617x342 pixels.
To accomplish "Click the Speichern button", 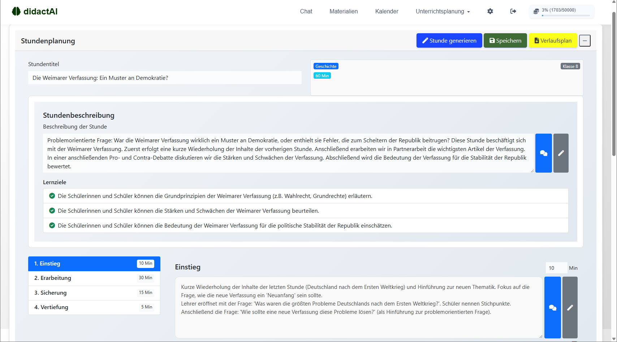I will pyautogui.click(x=505, y=40).
